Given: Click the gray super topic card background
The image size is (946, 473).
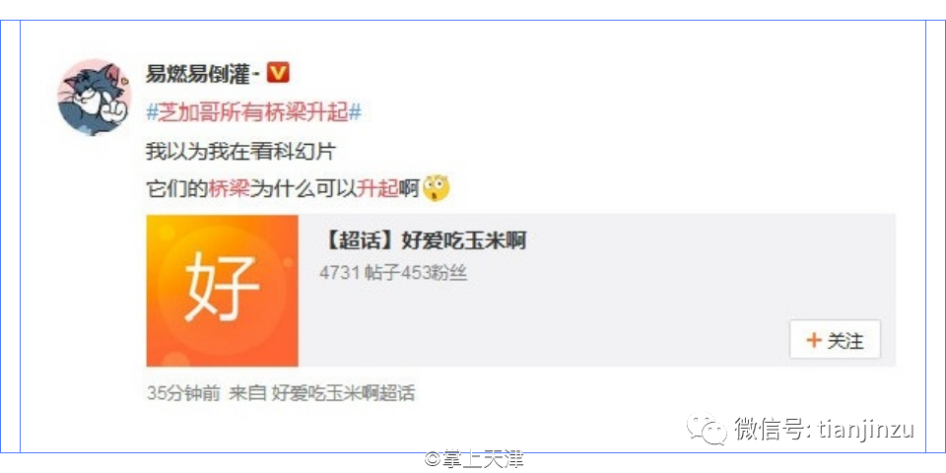Looking at the screenshot, I should click(x=597, y=290).
